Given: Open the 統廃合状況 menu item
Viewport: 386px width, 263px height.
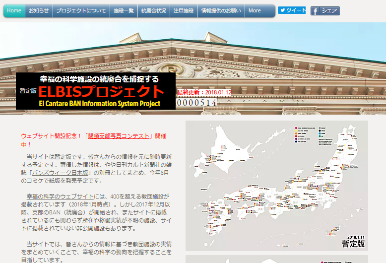Looking at the screenshot, I should tap(154, 11).
